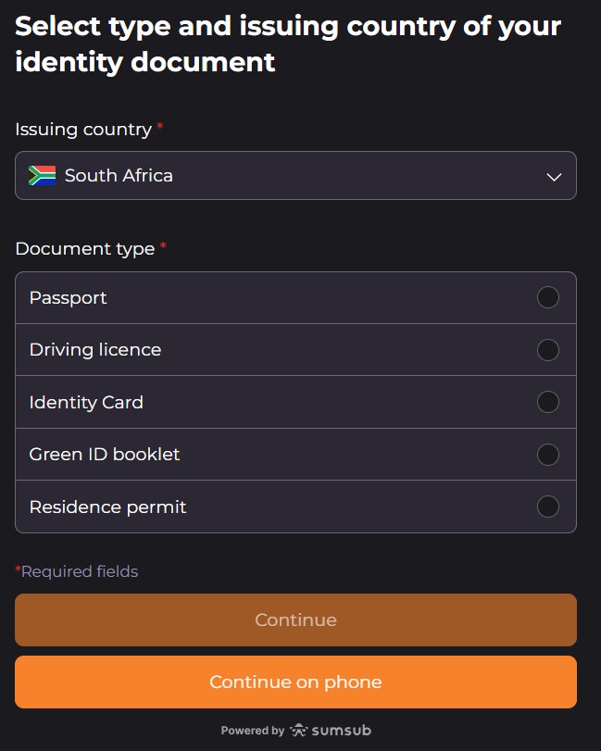Pick Residence permit as document type
The height and width of the screenshot is (751, 601).
point(548,507)
